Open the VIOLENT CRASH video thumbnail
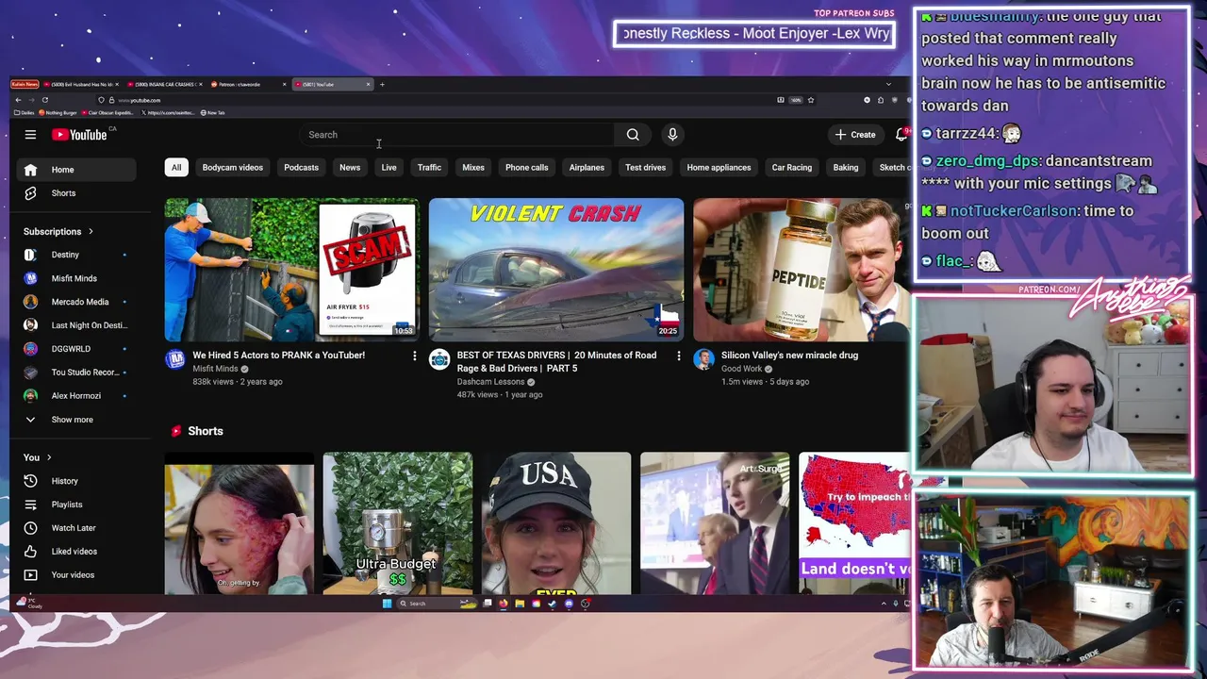 pos(556,270)
